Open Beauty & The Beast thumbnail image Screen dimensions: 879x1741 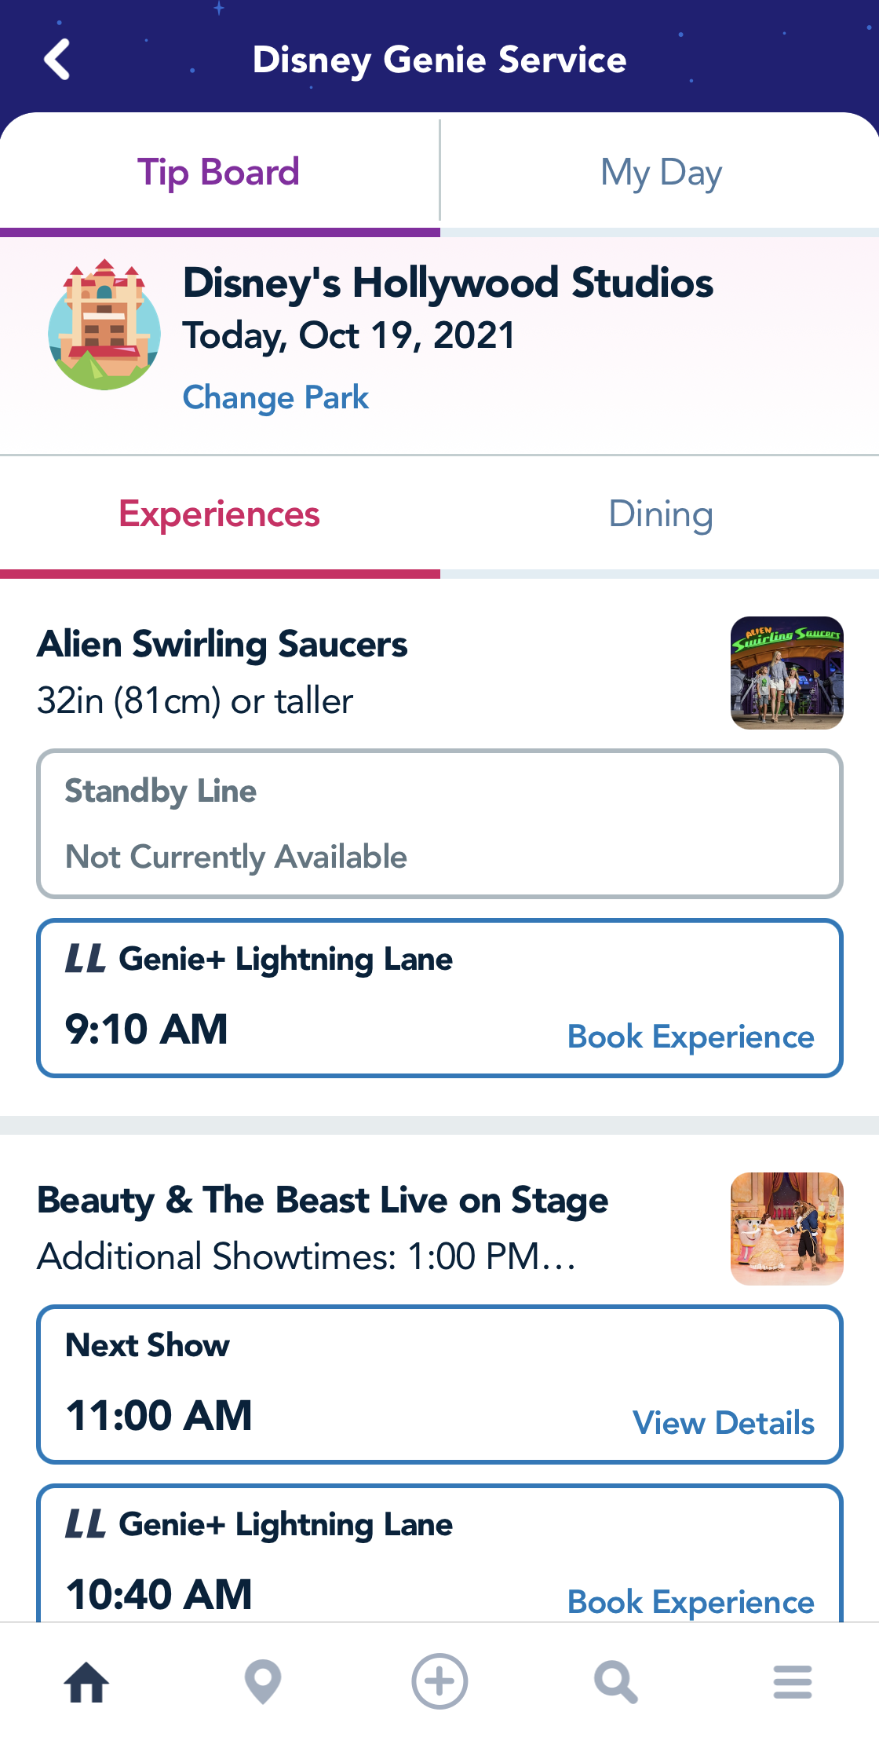point(787,1229)
